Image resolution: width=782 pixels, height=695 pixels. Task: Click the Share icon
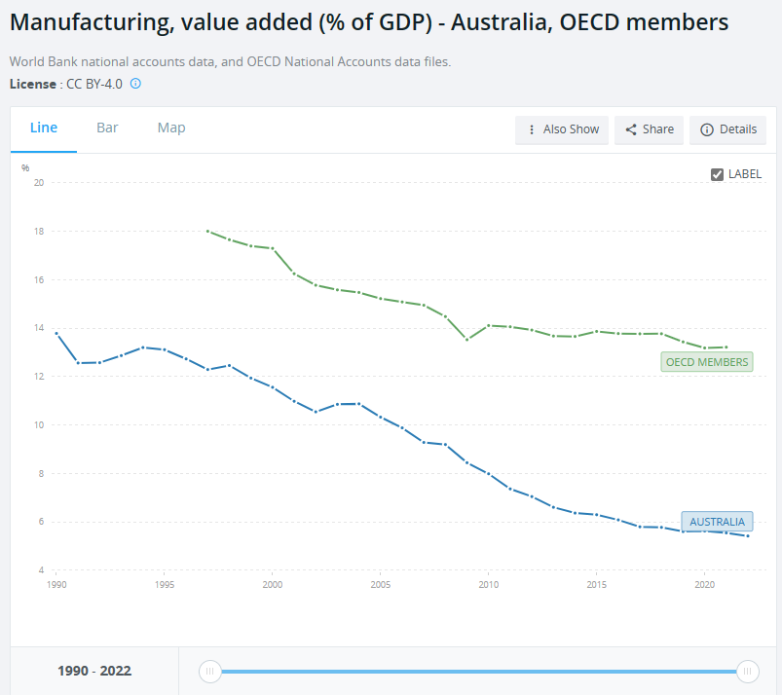point(631,129)
